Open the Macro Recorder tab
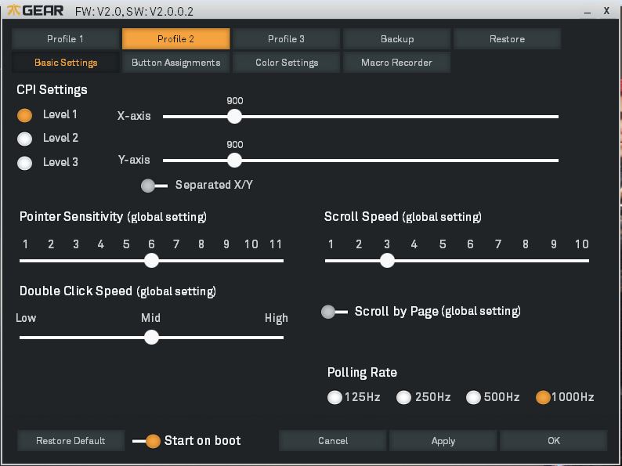Image resolution: width=622 pixels, height=466 pixels. (x=396, y=63)
